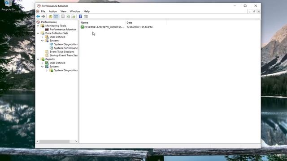Select the Data Collector Sets tree item
Viewport: 287px width, 161px height.
pos(57,33)
